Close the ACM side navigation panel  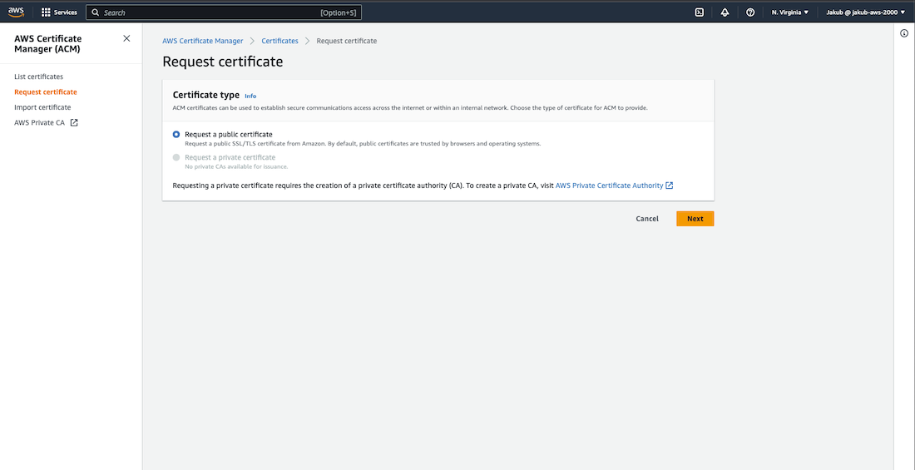[x=126, y=38]
